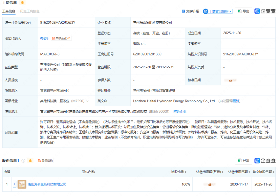Sort the table by 持股比例 column
The width and height of the screenshot is (279, 196).
point(185,172)
